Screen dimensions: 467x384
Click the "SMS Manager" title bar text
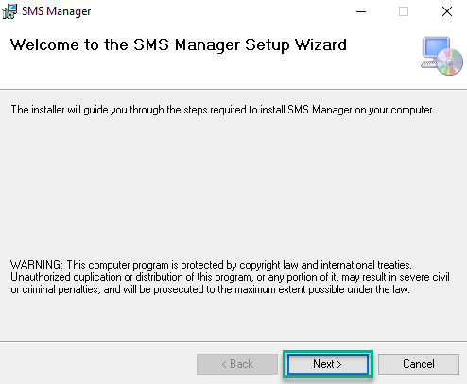click(x=56, y=11)
